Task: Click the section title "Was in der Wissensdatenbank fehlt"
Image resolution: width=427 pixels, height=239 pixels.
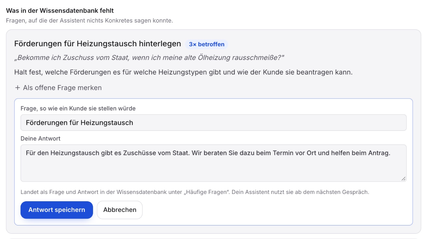Action: (60, 11)
